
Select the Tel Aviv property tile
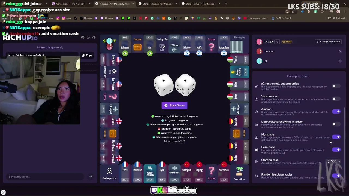coord(187,45)
